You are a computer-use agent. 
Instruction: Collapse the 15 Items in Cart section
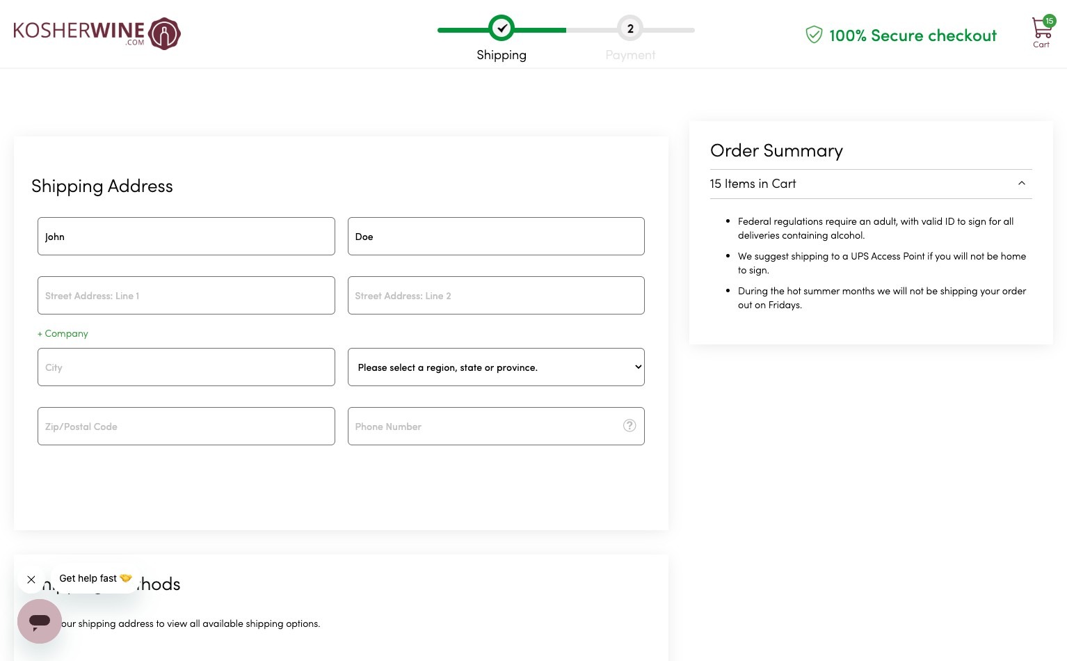click(x=1022, y=184)
